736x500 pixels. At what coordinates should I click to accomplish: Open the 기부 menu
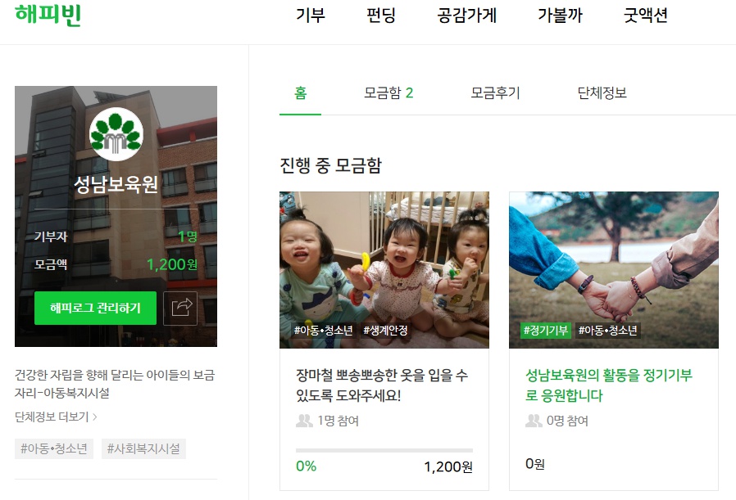[311, 16]
